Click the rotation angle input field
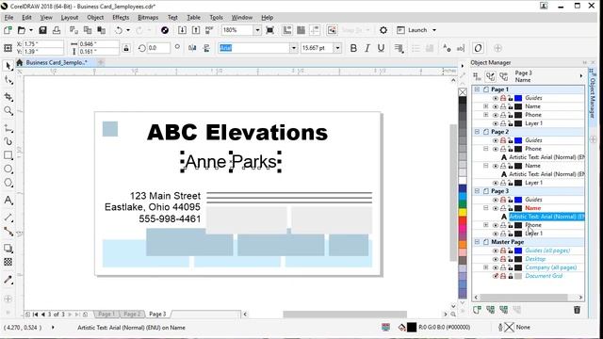Image resolution: width=603 pixels, height=339 pixels. [x=158, y=48]
